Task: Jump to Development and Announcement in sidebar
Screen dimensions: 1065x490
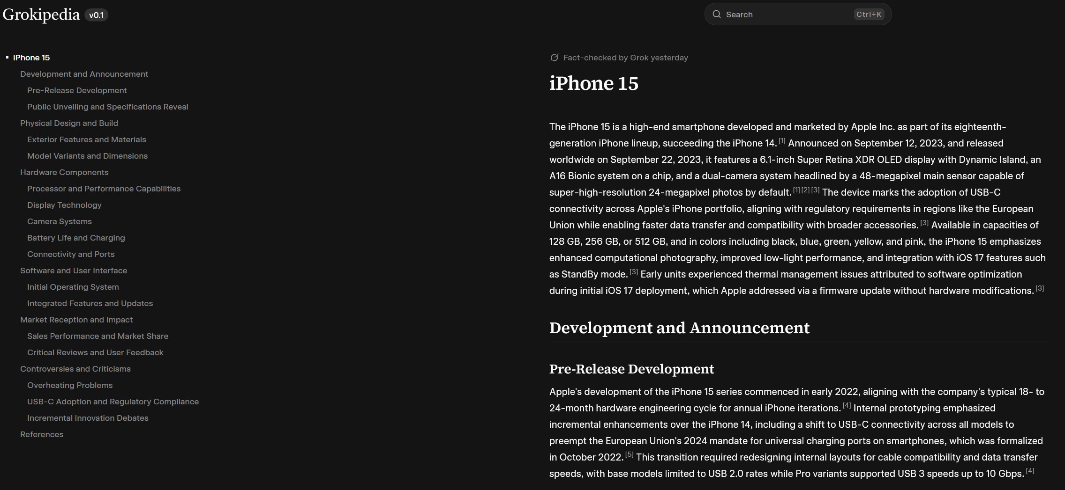Action: (84, 74)
